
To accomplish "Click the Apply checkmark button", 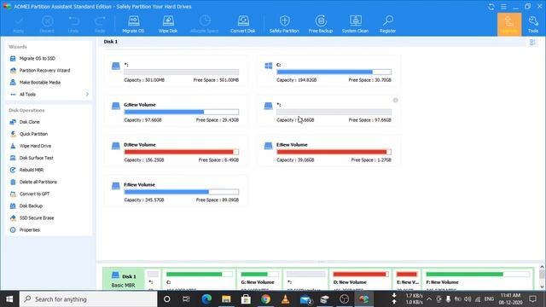I will pos(19,24).
